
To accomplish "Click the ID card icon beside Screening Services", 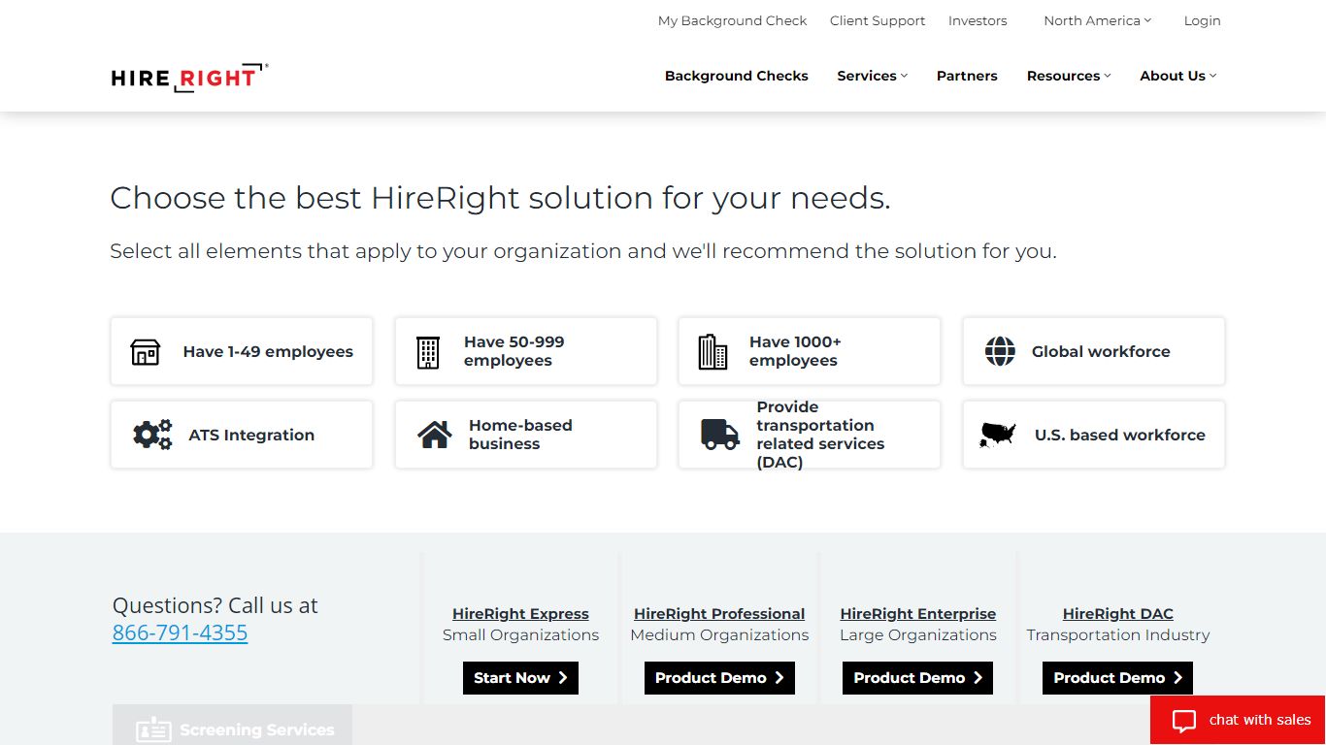I will point(153,730).
